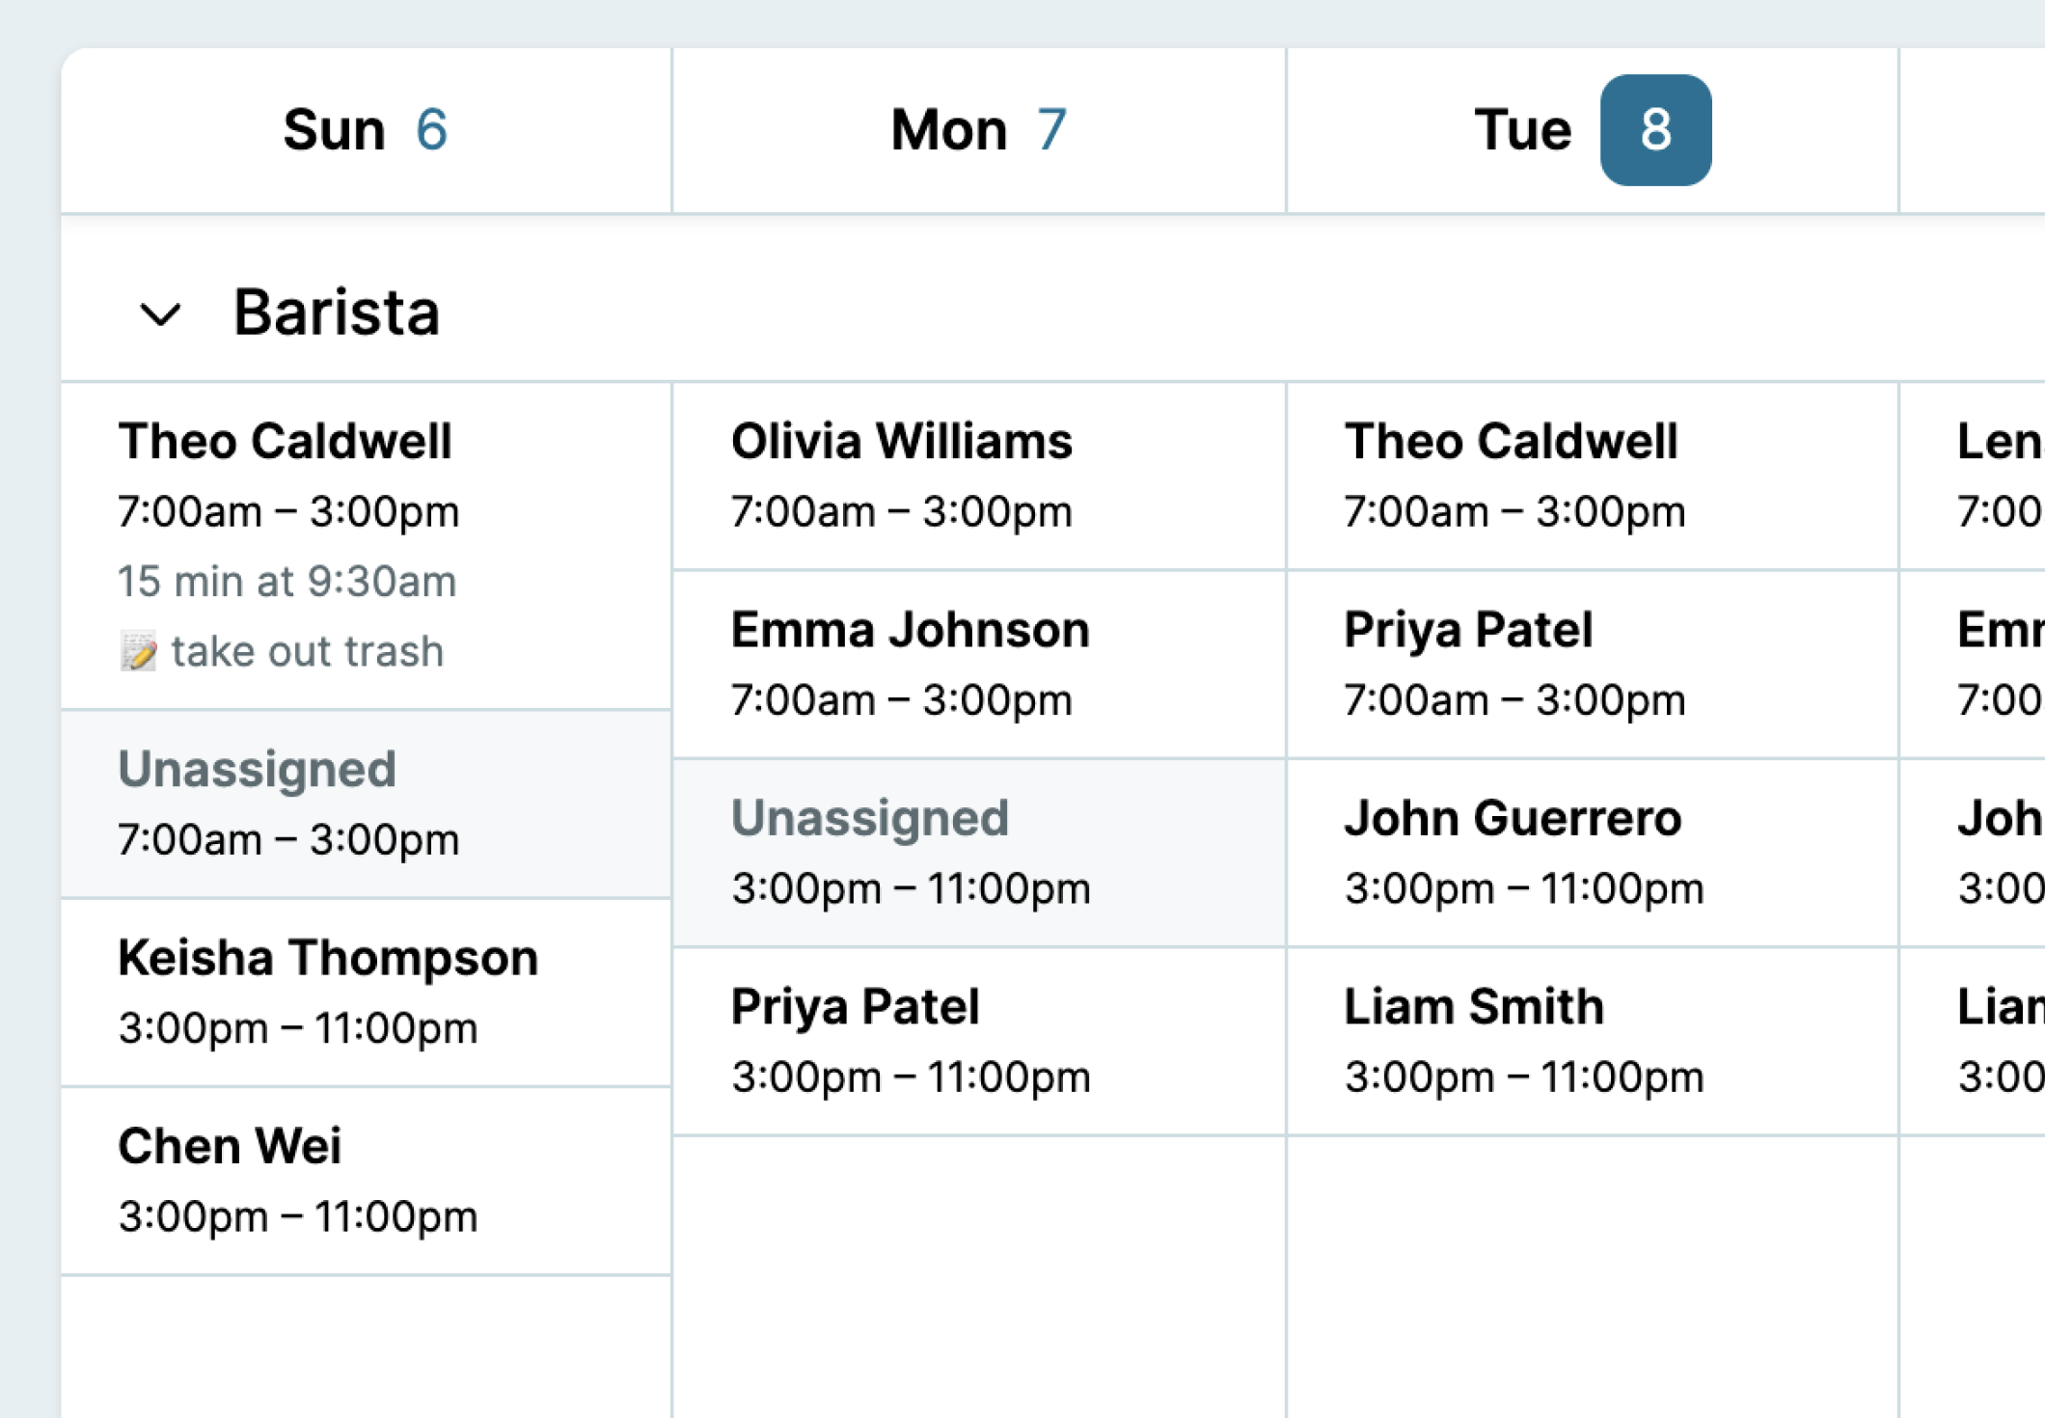Open the Sun 6 day header

point(366,130)
